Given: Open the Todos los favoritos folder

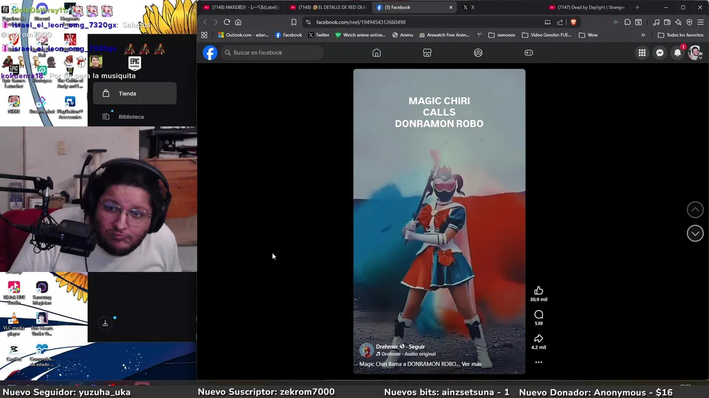Looking at the screenshot, I should click(681, 35).
